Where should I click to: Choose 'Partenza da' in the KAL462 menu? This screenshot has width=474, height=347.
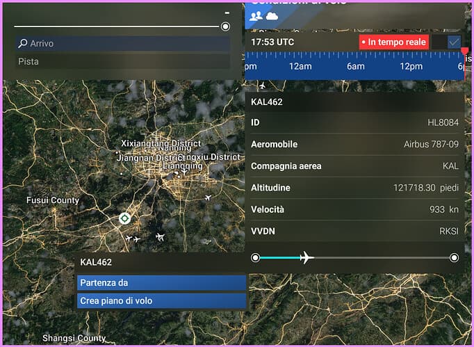161,283
